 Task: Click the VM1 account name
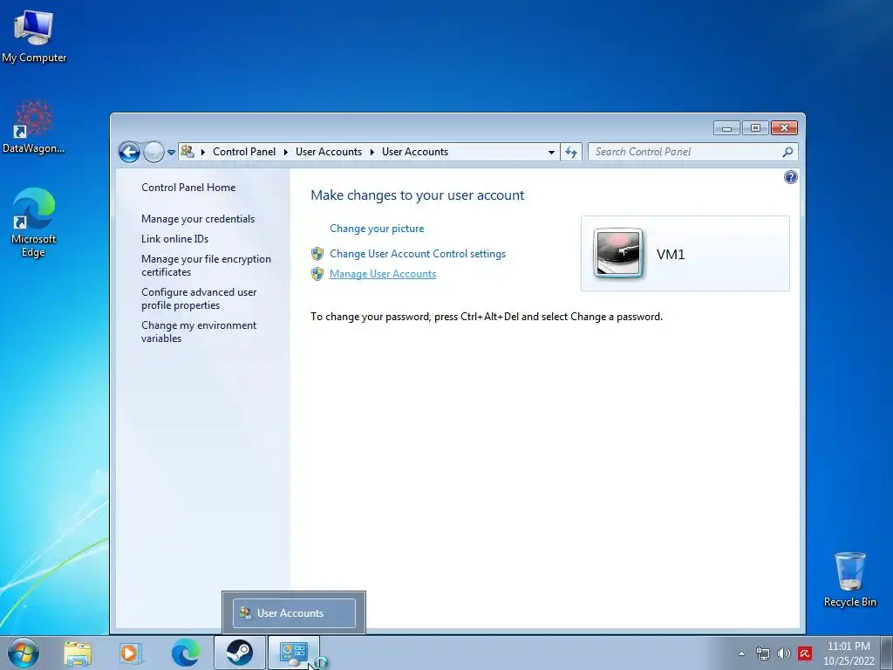pos(671,254)
